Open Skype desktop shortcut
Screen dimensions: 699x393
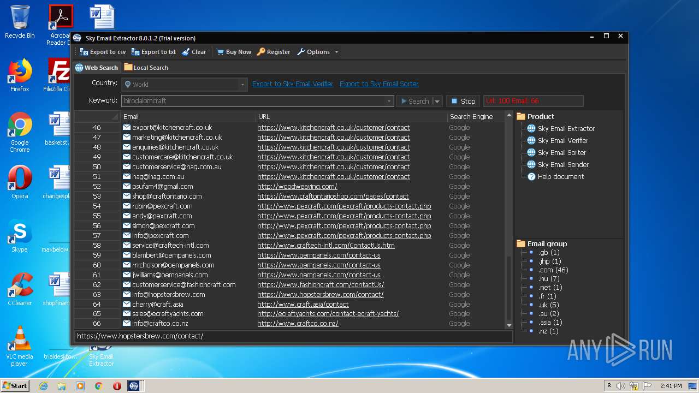pos(20,236)
